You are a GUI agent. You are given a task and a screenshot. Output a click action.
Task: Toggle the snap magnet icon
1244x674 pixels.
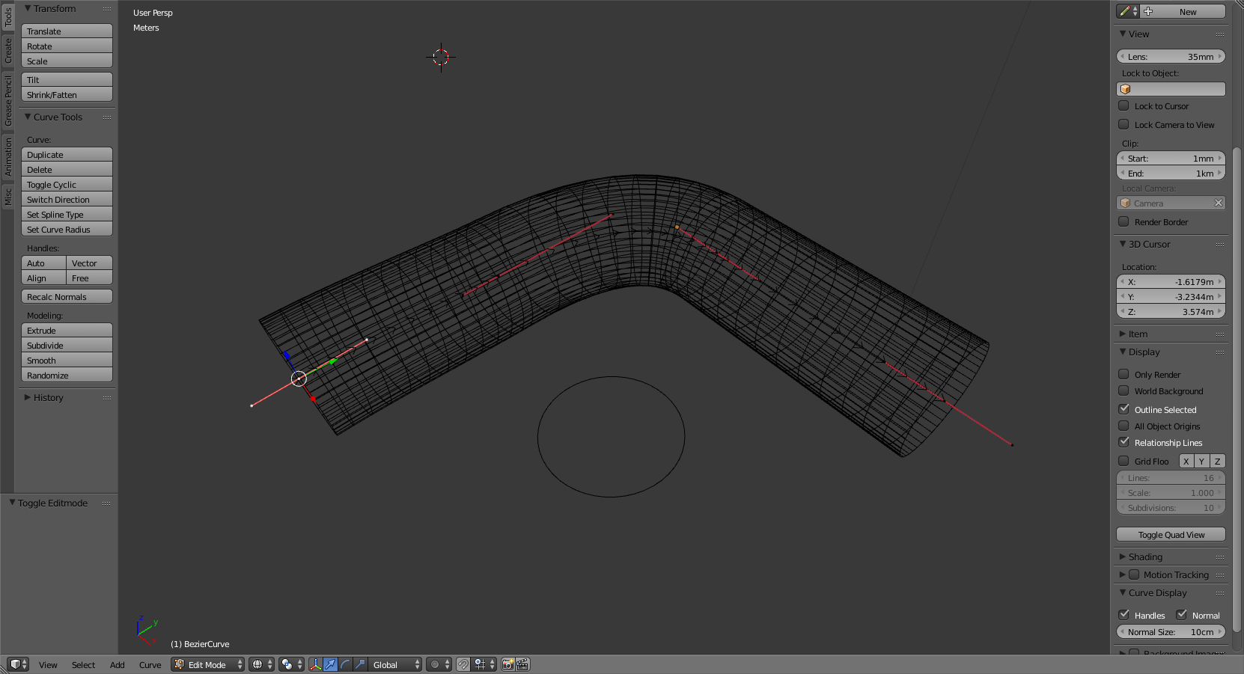point(463,664)
